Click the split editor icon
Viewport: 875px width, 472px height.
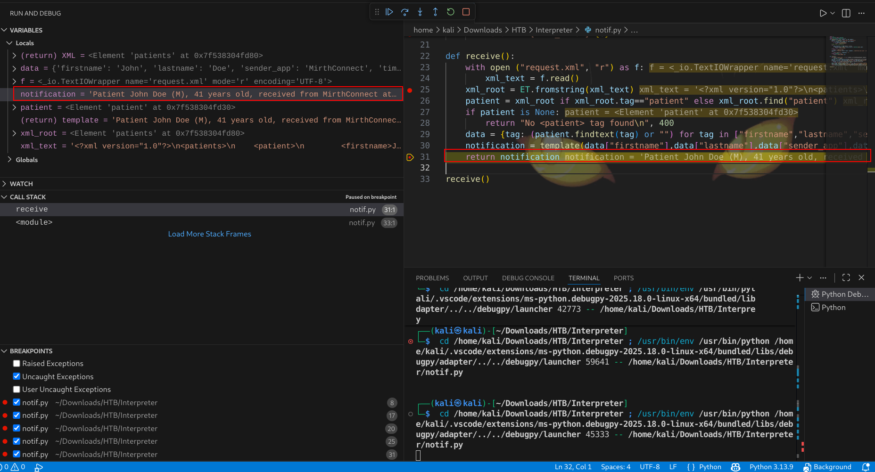[x=846, y=13]
